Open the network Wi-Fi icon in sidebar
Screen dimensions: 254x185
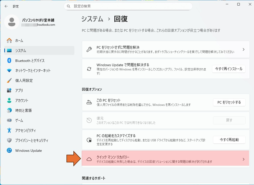[x=9, y=70]
